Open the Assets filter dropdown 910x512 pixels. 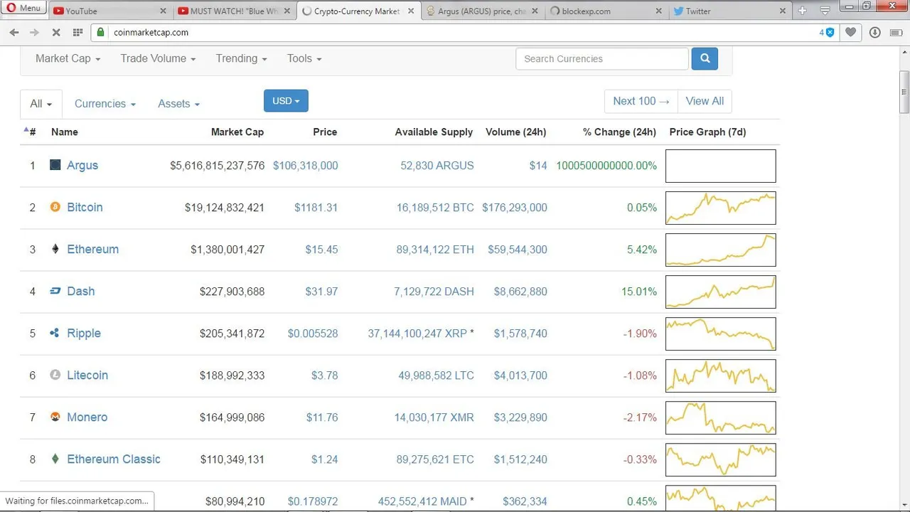(x=178, y=104)
